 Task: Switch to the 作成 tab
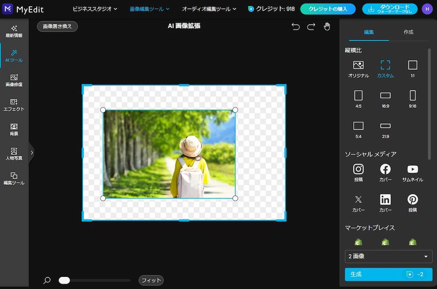coord(408,32)
